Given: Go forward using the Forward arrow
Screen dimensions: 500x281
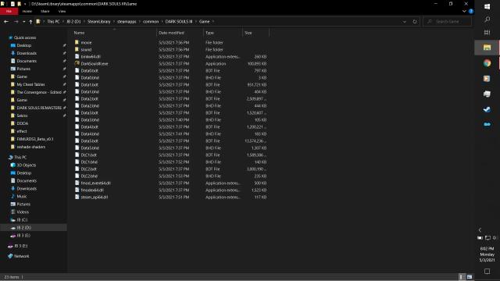Looking at the screenshot, I should pos(16,22).
